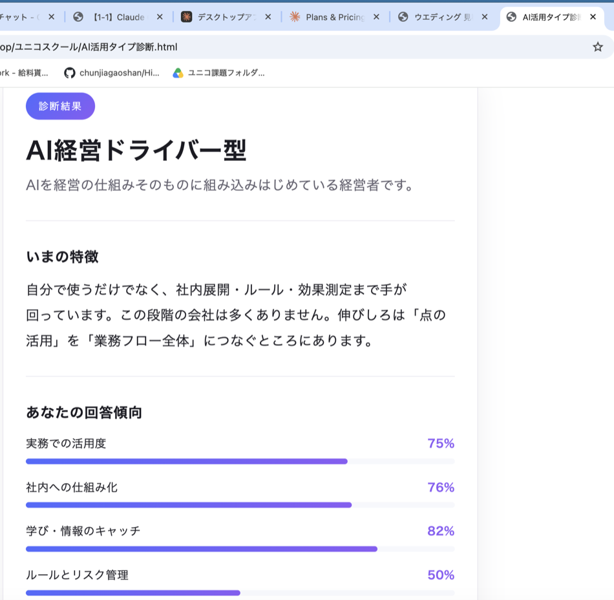Click the 50% score value
This screenshot has width=614, height=600.
point(441,575)
